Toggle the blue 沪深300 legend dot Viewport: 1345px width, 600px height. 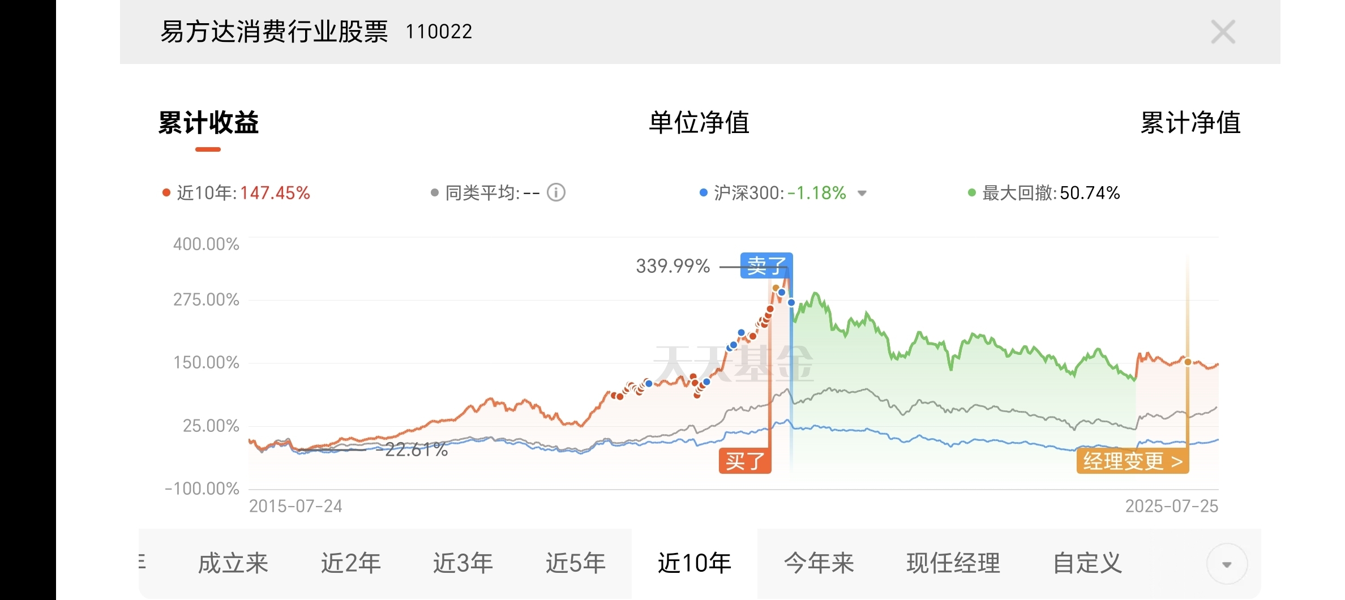coord(704,193)
